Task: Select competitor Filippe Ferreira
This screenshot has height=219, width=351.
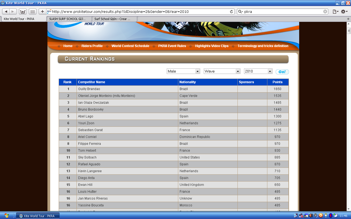Action: point(89,144)
